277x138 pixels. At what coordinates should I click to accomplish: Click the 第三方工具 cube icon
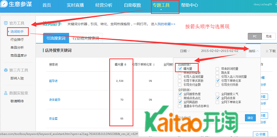click(x=6, y=70)
